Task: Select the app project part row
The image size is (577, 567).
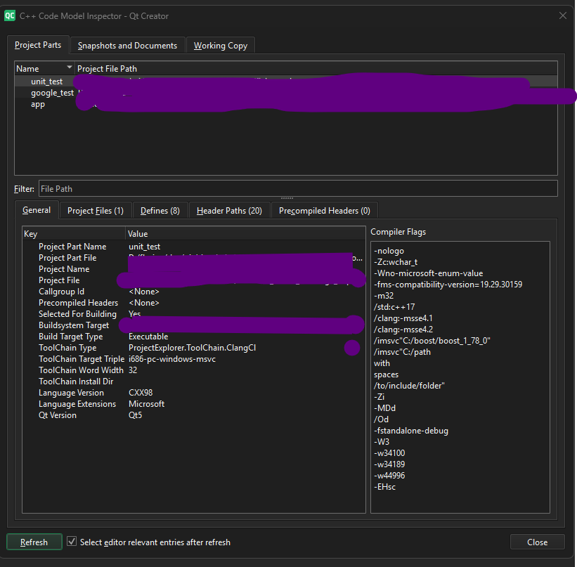Action: pos(286,104)
